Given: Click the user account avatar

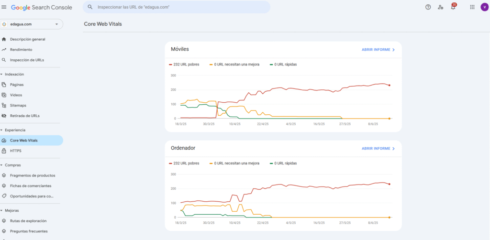Looking at the screenshot, I should tap(484, 7).
